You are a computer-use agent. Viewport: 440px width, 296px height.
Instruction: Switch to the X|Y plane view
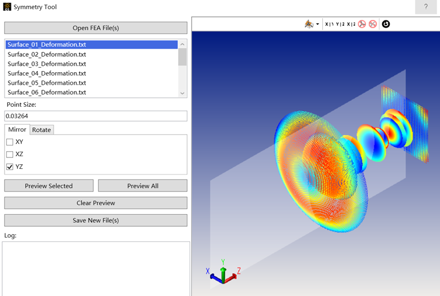point(330,24)
